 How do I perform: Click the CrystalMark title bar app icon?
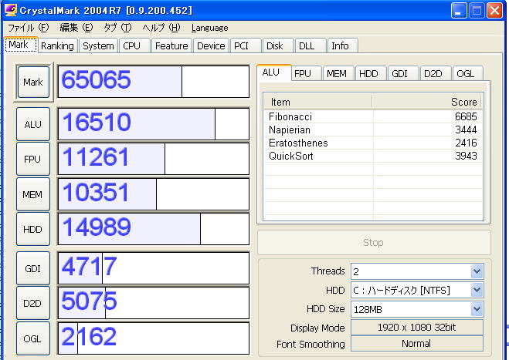pos(10,10)
